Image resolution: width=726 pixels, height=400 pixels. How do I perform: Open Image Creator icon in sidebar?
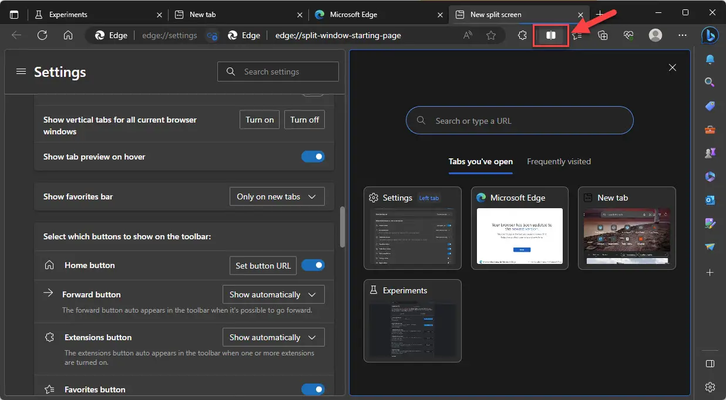coord(710,223)
